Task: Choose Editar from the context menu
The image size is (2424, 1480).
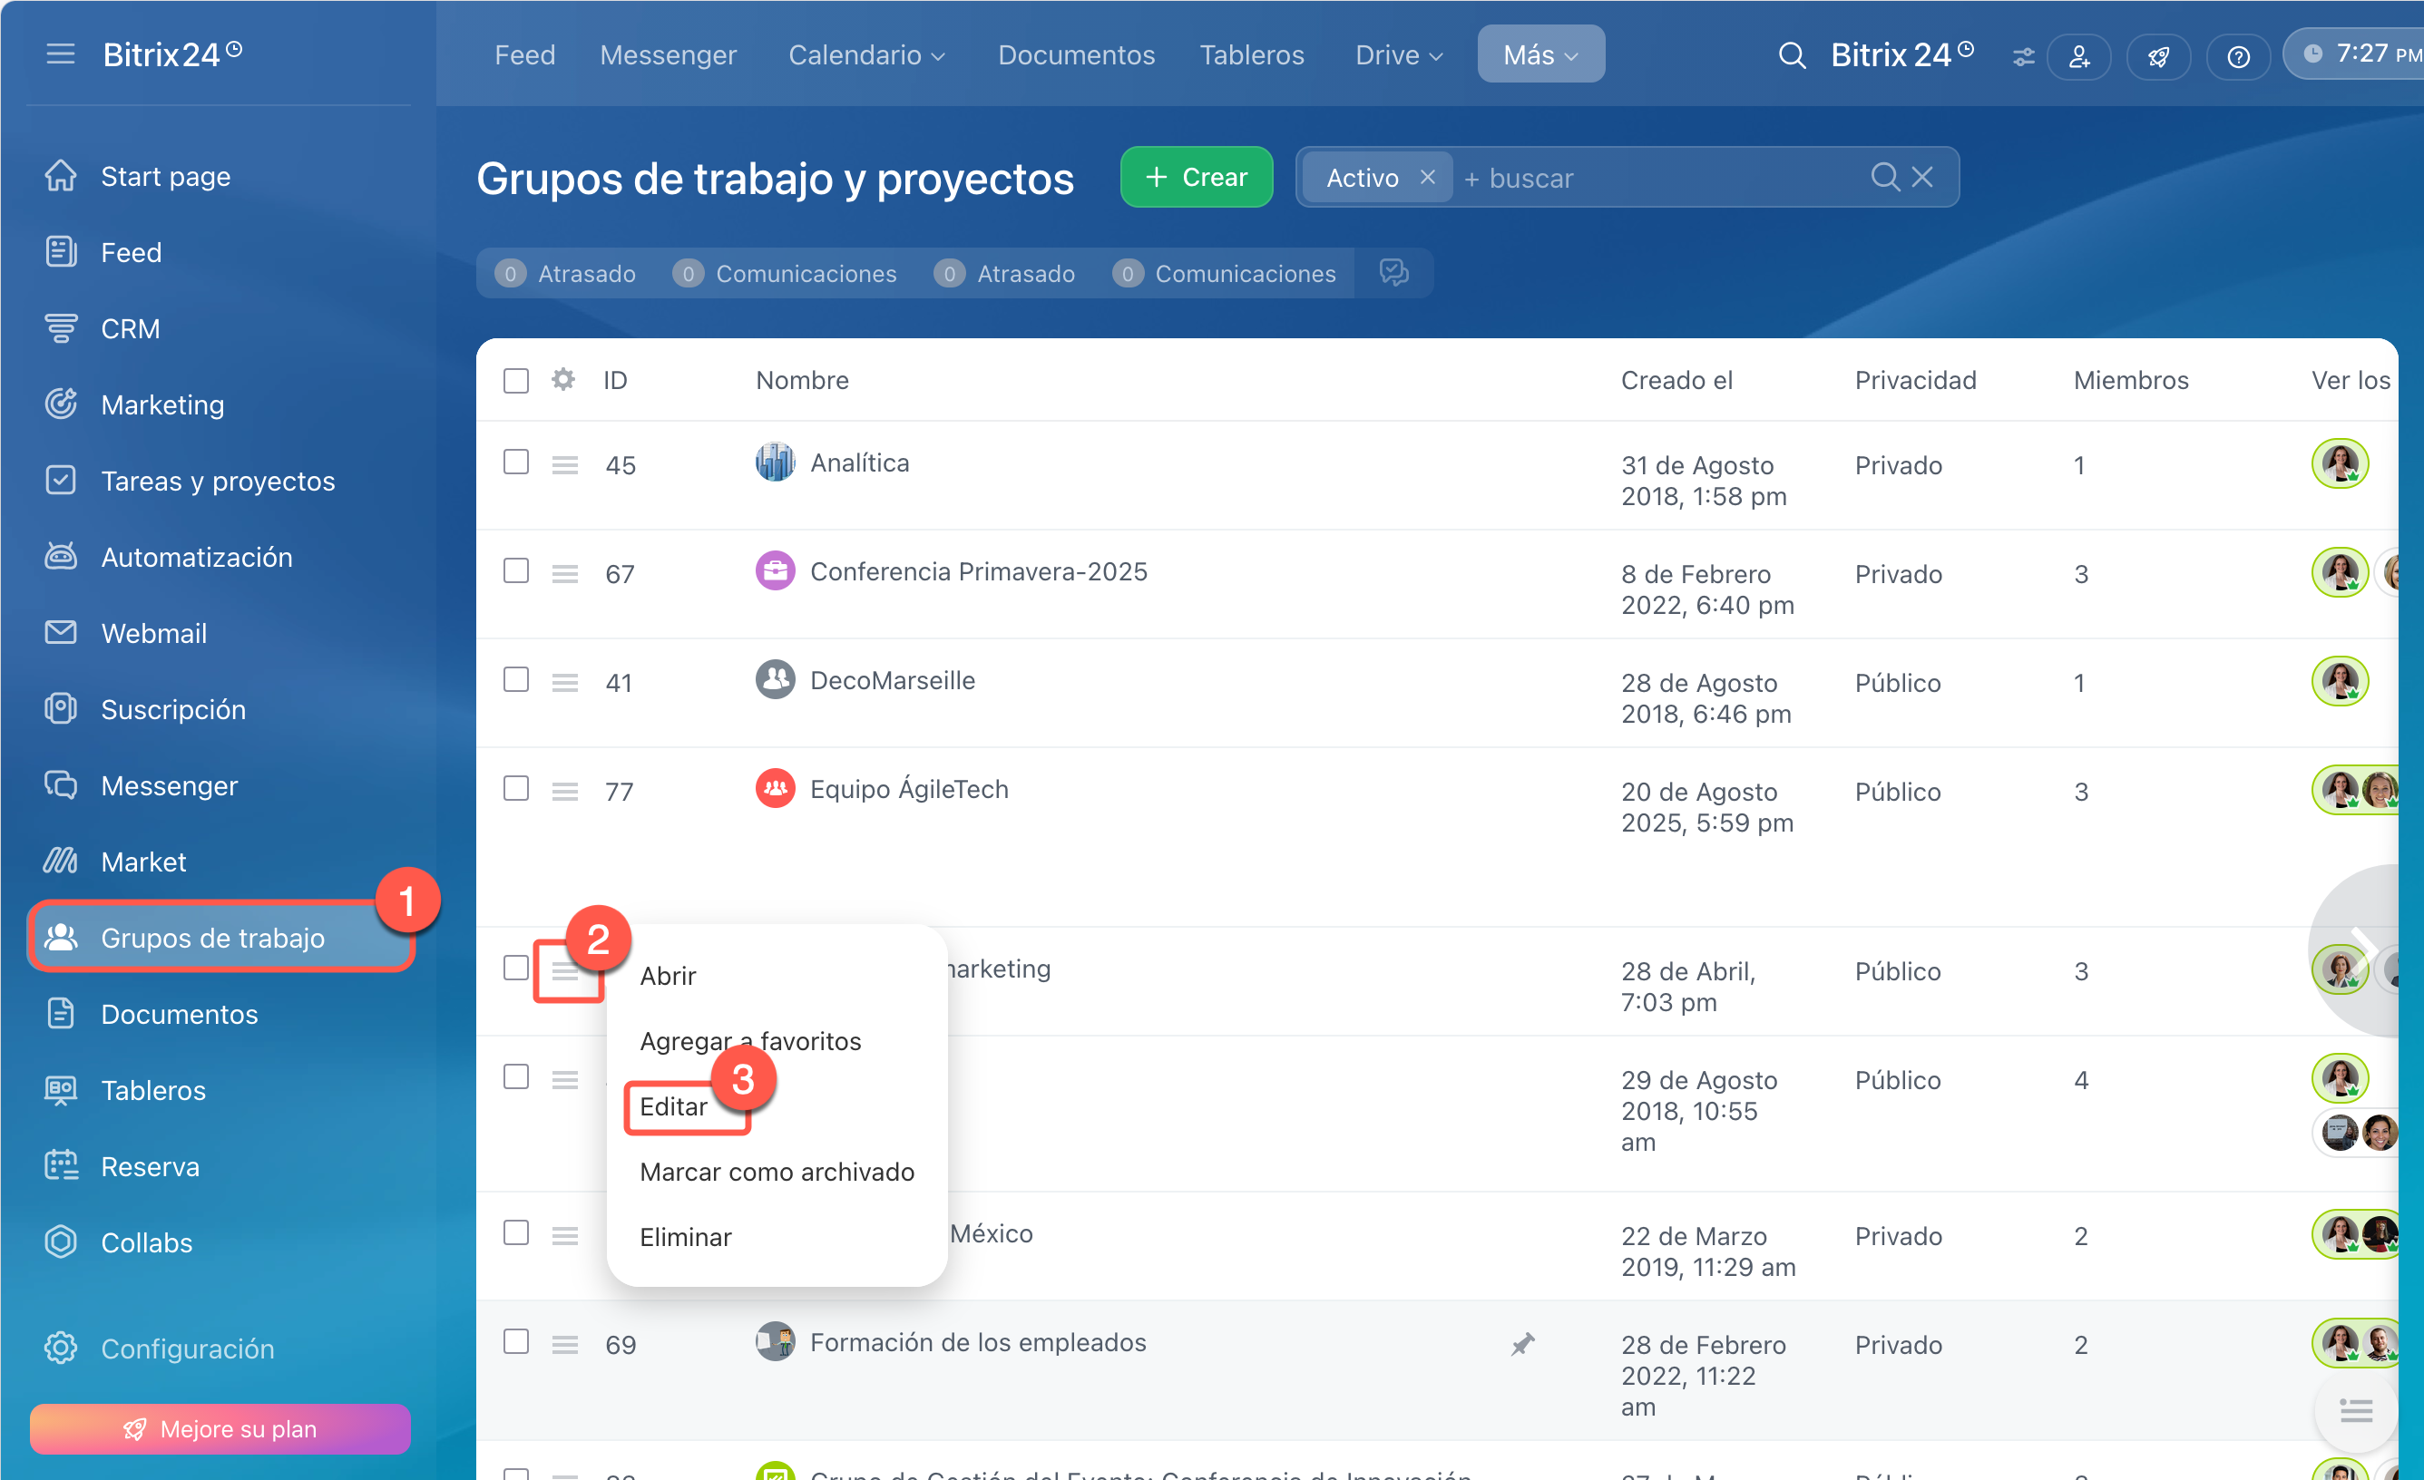Action: 674,1106
